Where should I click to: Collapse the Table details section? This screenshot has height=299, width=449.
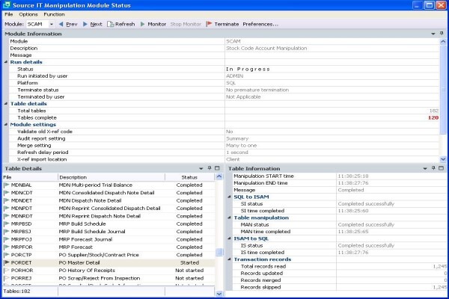click(6, 104)
